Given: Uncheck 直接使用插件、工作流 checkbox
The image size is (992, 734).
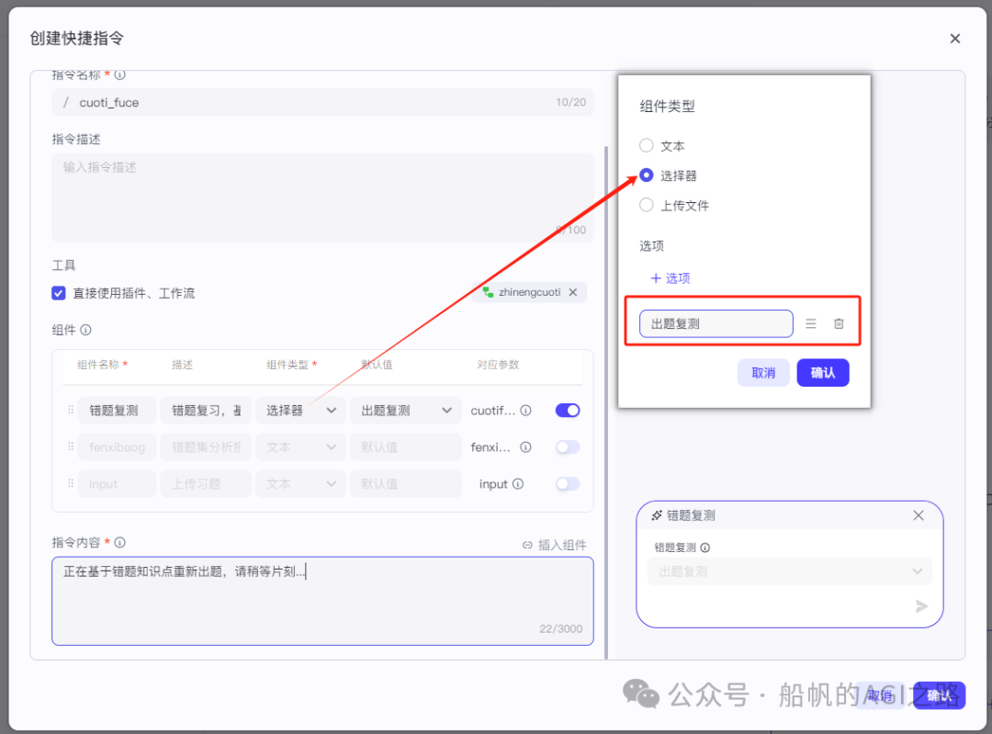Looking at the screenshot, I should point(58,293).
